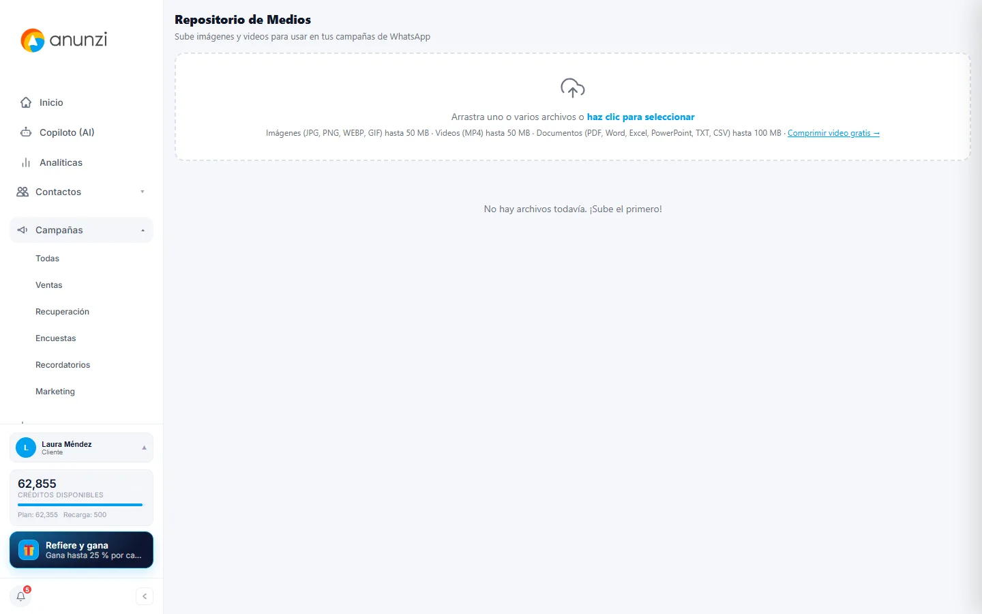Open the Contactos menu

pos(82,192)
